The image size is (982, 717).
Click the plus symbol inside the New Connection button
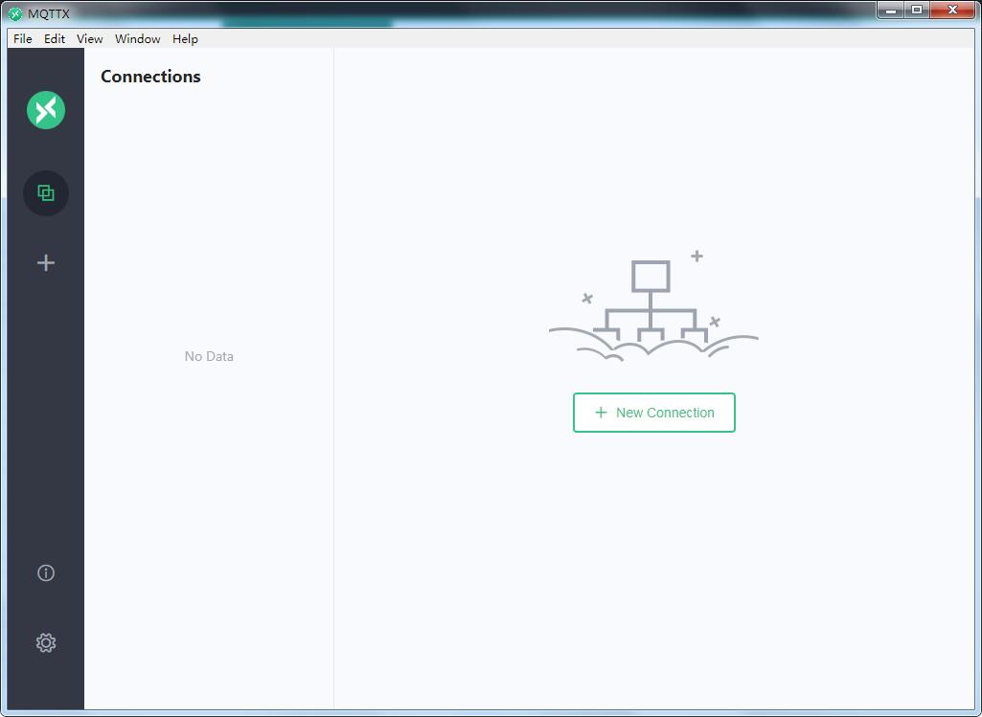tap(601, 413)
